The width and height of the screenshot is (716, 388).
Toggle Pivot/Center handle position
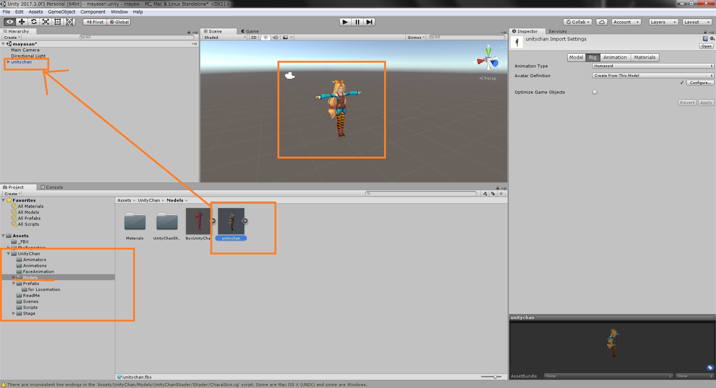coord(95,22)
